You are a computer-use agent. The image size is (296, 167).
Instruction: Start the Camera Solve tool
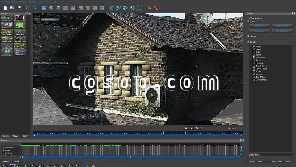tap(6, 39)
